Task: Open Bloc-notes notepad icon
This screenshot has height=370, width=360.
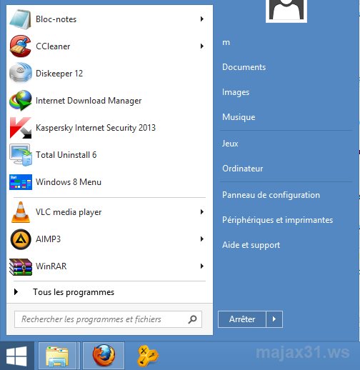Action: click(21, 19)
